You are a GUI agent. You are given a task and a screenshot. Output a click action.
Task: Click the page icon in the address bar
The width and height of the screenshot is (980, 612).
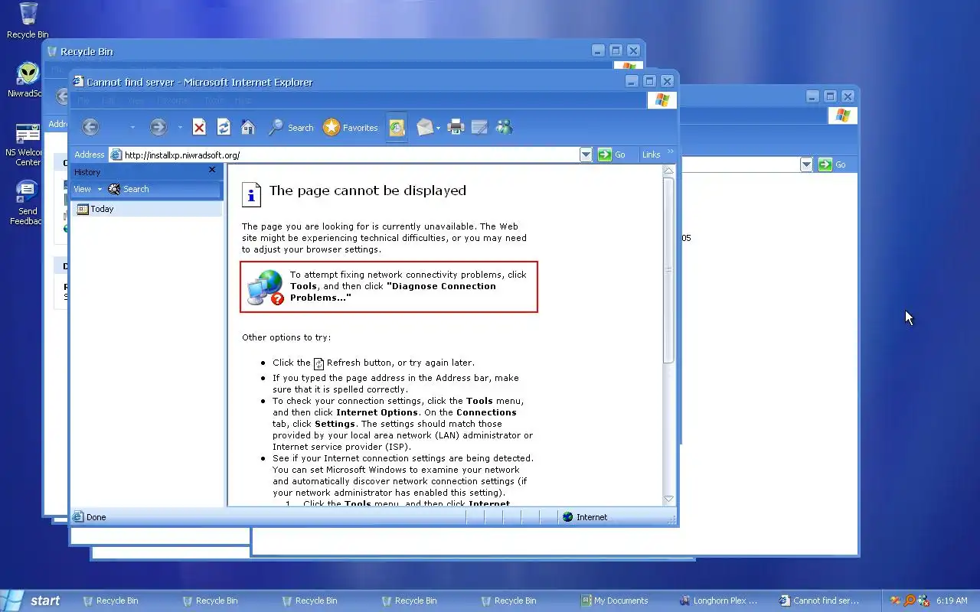[x=116, y=155]
